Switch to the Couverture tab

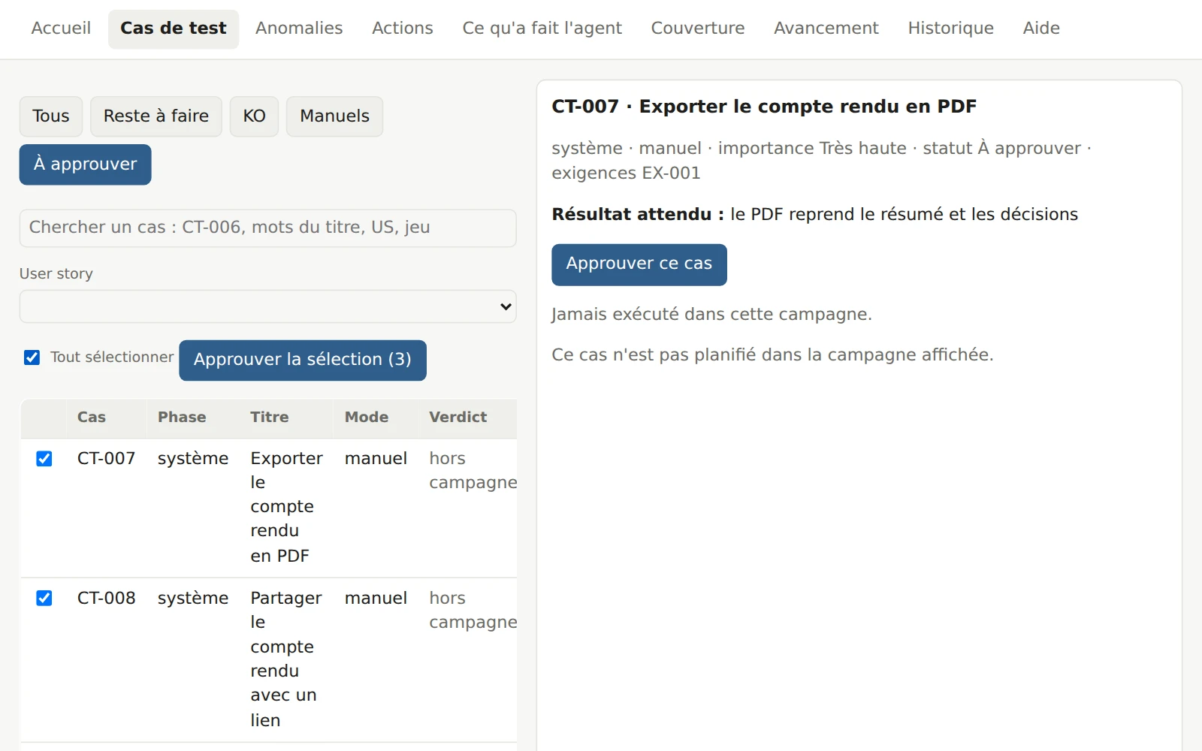698,29
